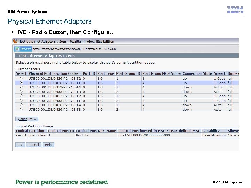Click the Logical Port DRC Name header

pos(96,131)
